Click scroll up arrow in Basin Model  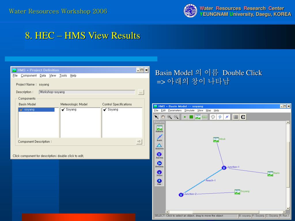288,122
